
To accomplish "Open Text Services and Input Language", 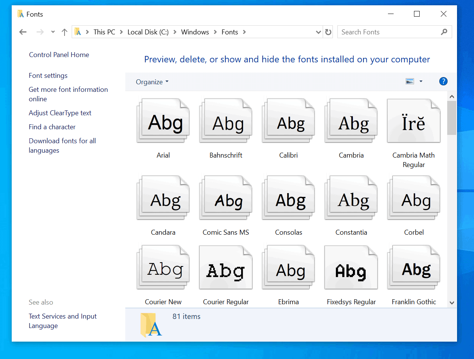I will point(63,321).
